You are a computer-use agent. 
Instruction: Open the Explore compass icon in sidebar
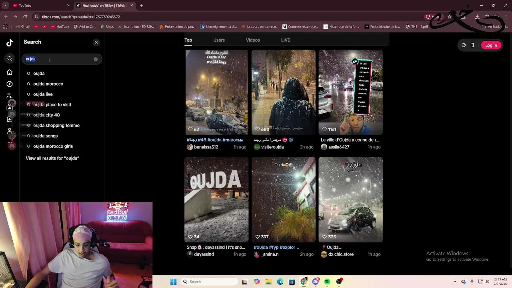(x=10, y=84)
